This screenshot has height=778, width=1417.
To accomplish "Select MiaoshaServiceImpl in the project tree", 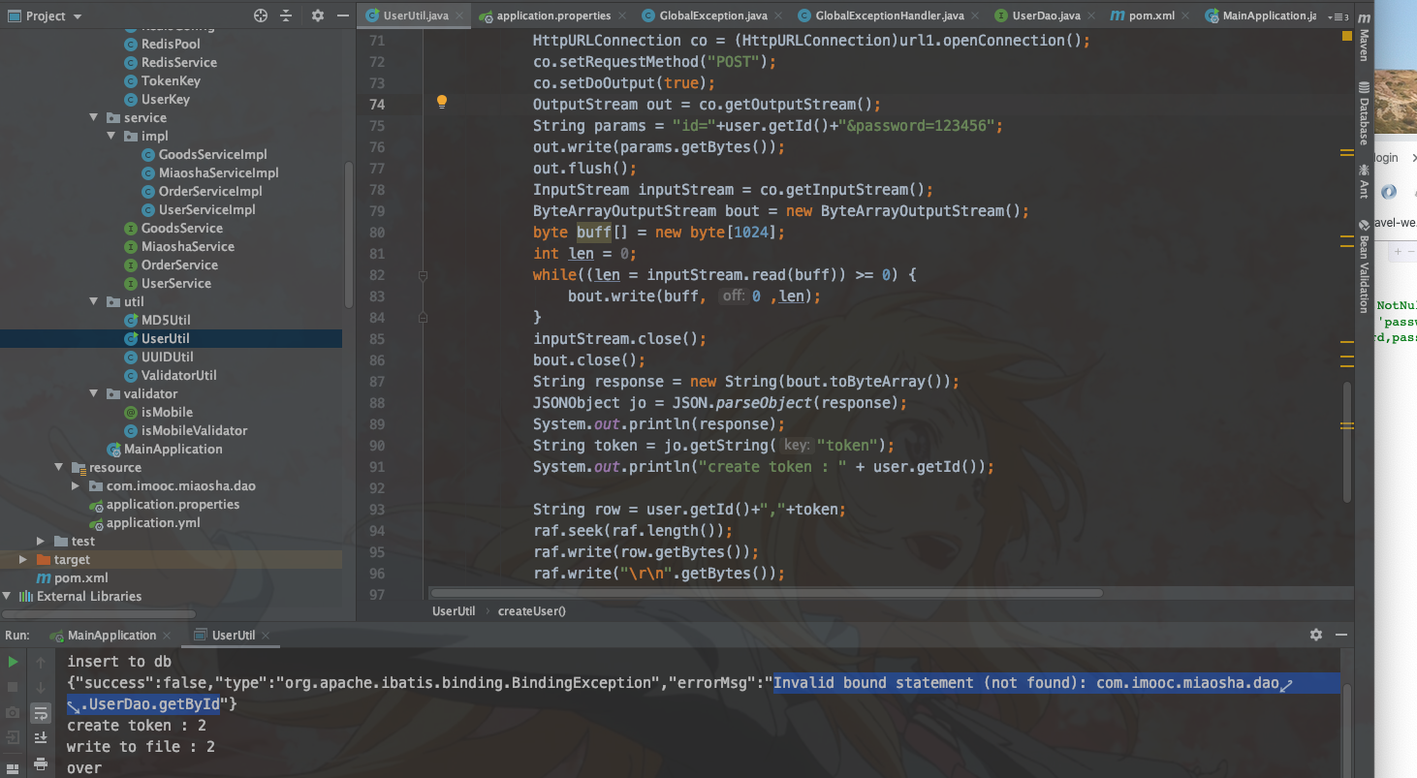I will point(218,172).
